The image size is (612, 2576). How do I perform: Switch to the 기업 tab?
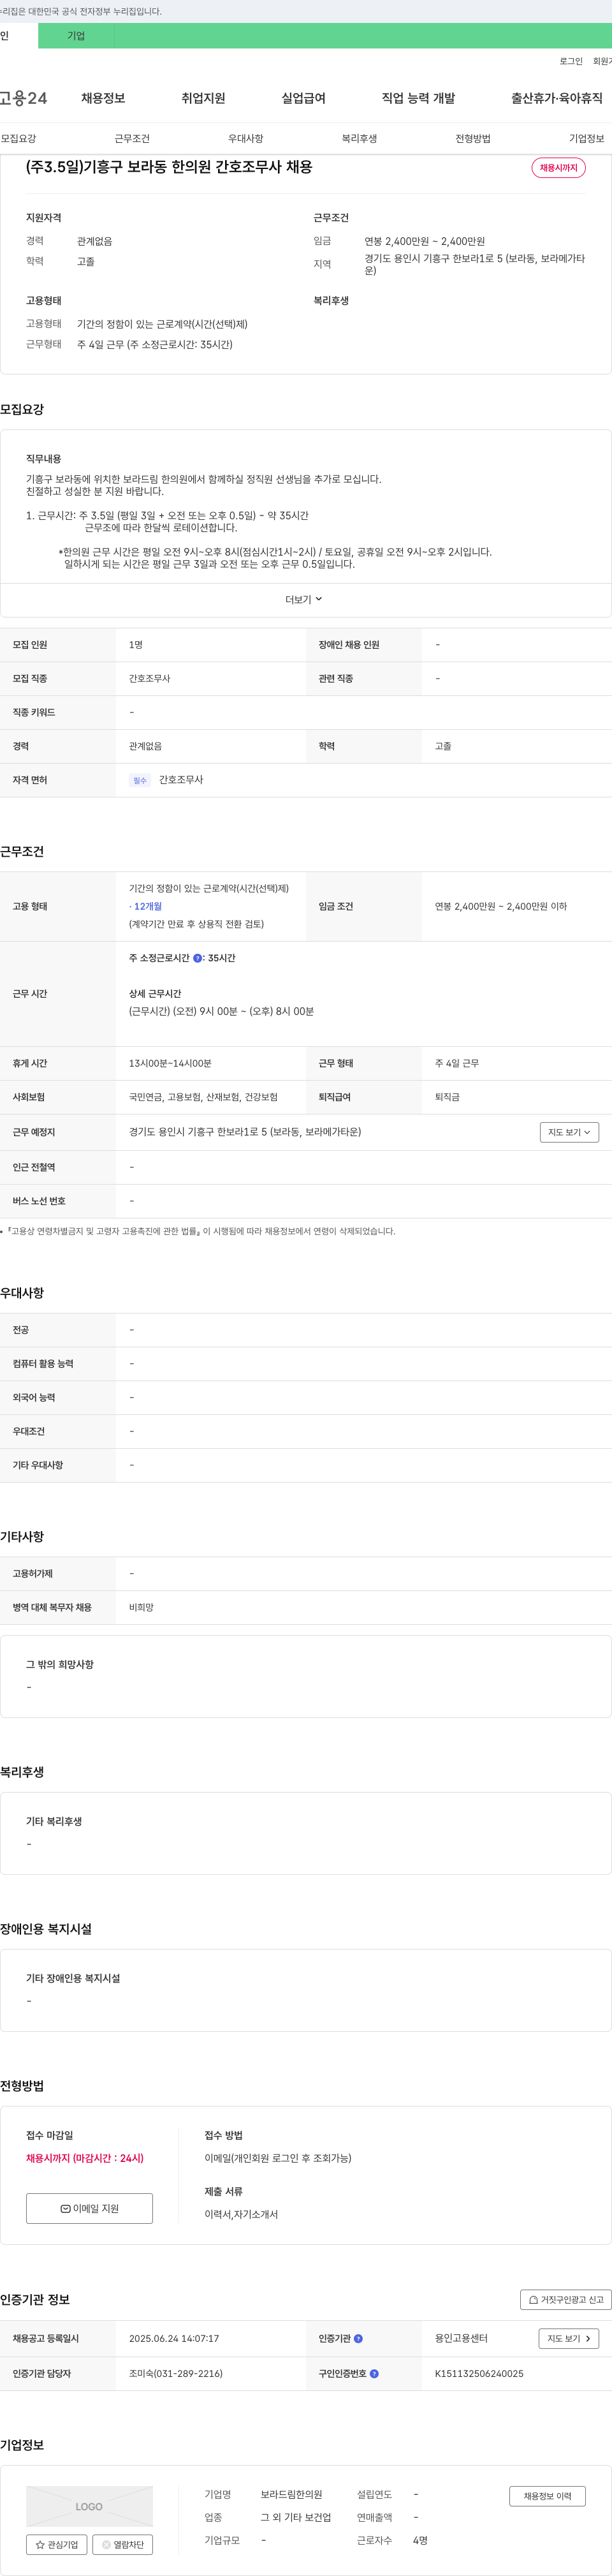click(x=76, y=36)
